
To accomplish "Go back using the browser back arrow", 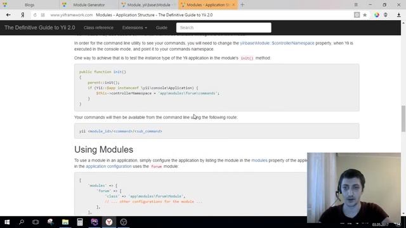I will 8,15.
